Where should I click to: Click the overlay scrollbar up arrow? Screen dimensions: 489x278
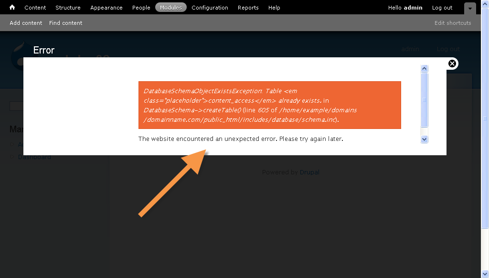[x=424, y=68]
